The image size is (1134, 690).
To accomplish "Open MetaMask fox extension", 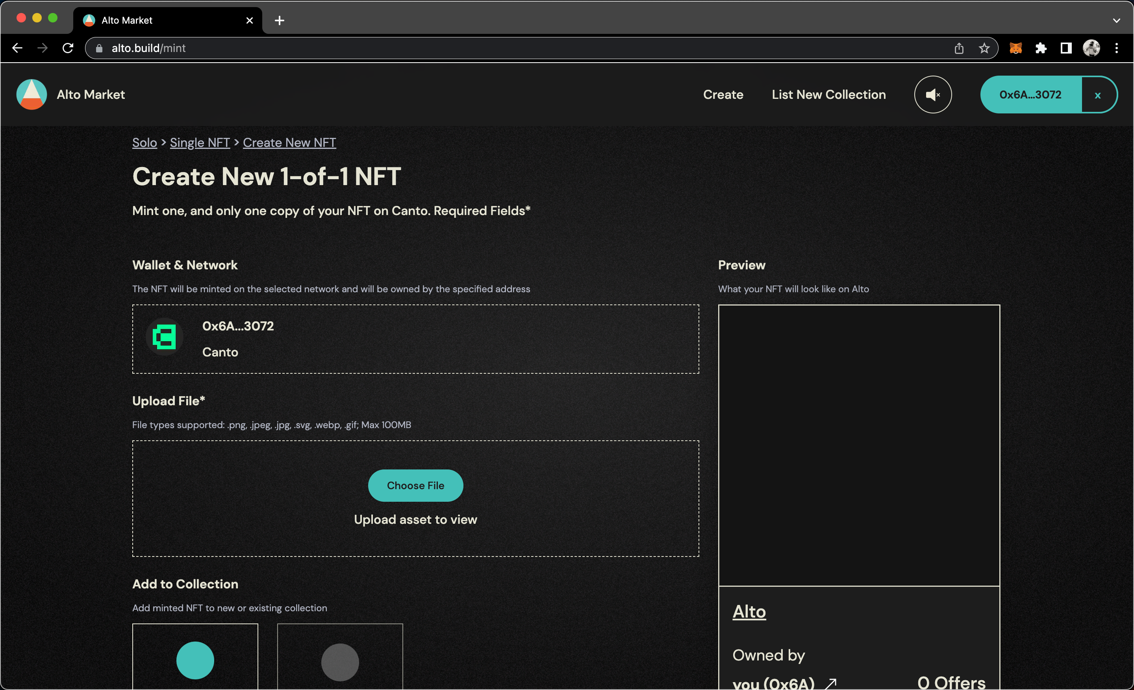I will coord(1016,48).
